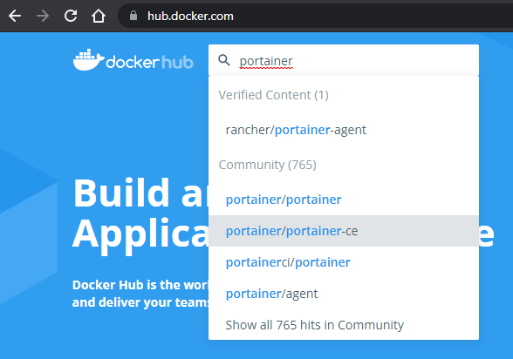Open the Docker Hub whale logo
Screen dimensions: 513x359
(x=133, y=60)
